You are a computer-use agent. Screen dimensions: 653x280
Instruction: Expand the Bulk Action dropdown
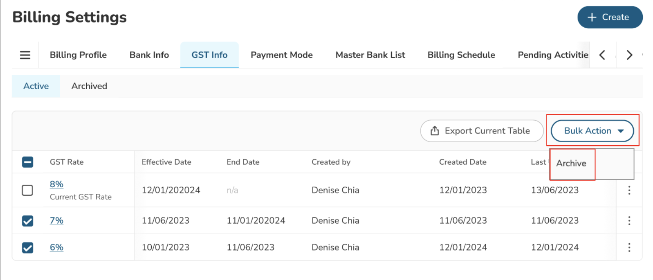click(592, 131)
